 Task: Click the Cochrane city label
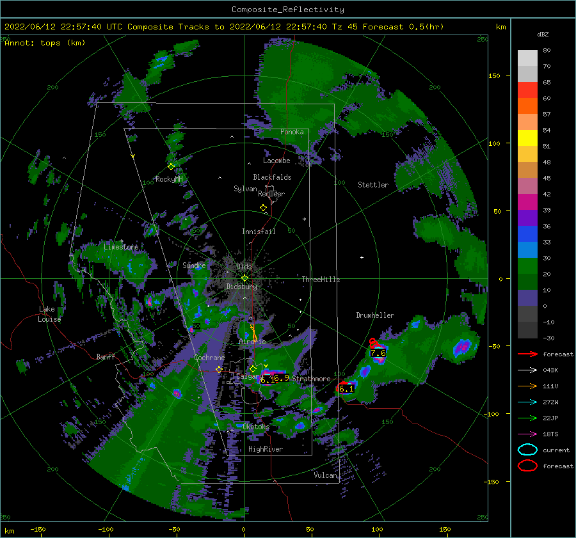point(209,358)
